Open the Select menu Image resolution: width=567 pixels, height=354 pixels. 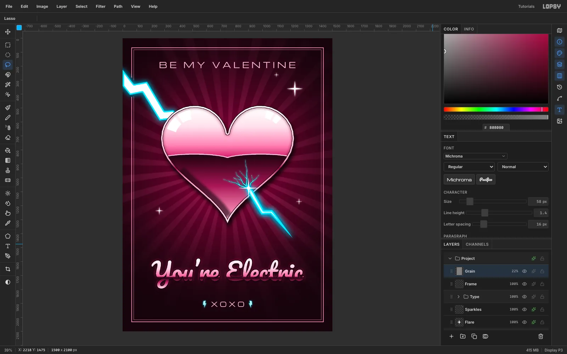(81, 6)
